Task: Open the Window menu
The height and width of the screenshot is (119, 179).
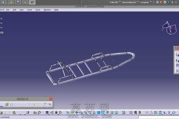Action: pyautogui.click(x=47, y=10)
